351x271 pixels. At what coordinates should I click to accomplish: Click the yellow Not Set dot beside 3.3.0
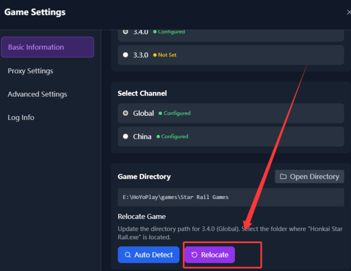click(x=155, y=55)
